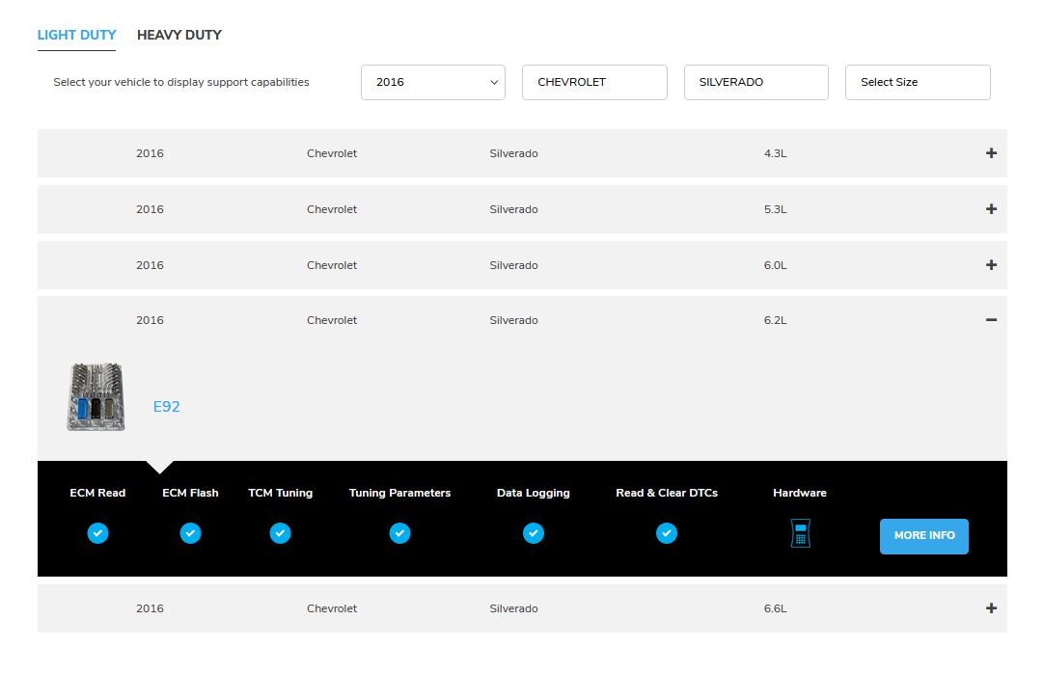The width and height of the screenshot is (1044, 674).
Task: Click the ECM Flash label
Action: pyautogui.click(x=190, y=493)
